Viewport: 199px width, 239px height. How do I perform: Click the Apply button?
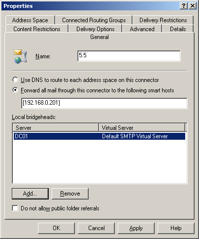(x=136, y=228)
